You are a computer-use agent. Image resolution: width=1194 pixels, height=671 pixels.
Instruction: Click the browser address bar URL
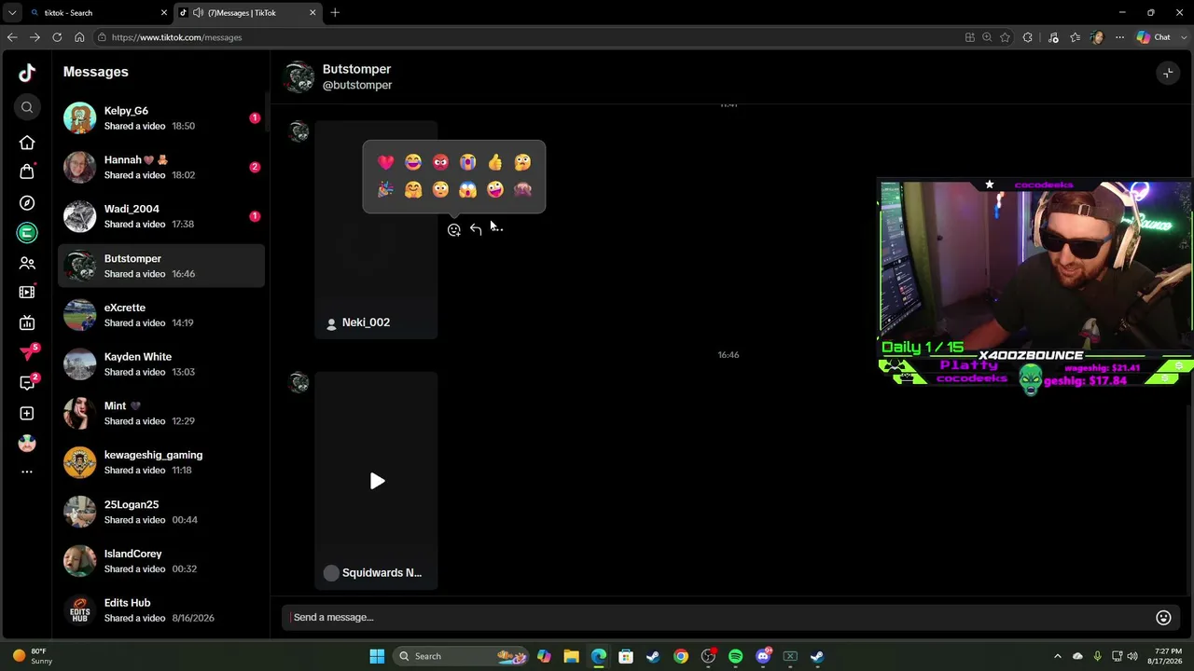click(176, 37)
